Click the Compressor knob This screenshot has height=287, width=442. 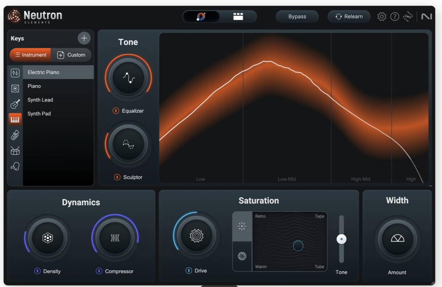[x=115, y=238]
